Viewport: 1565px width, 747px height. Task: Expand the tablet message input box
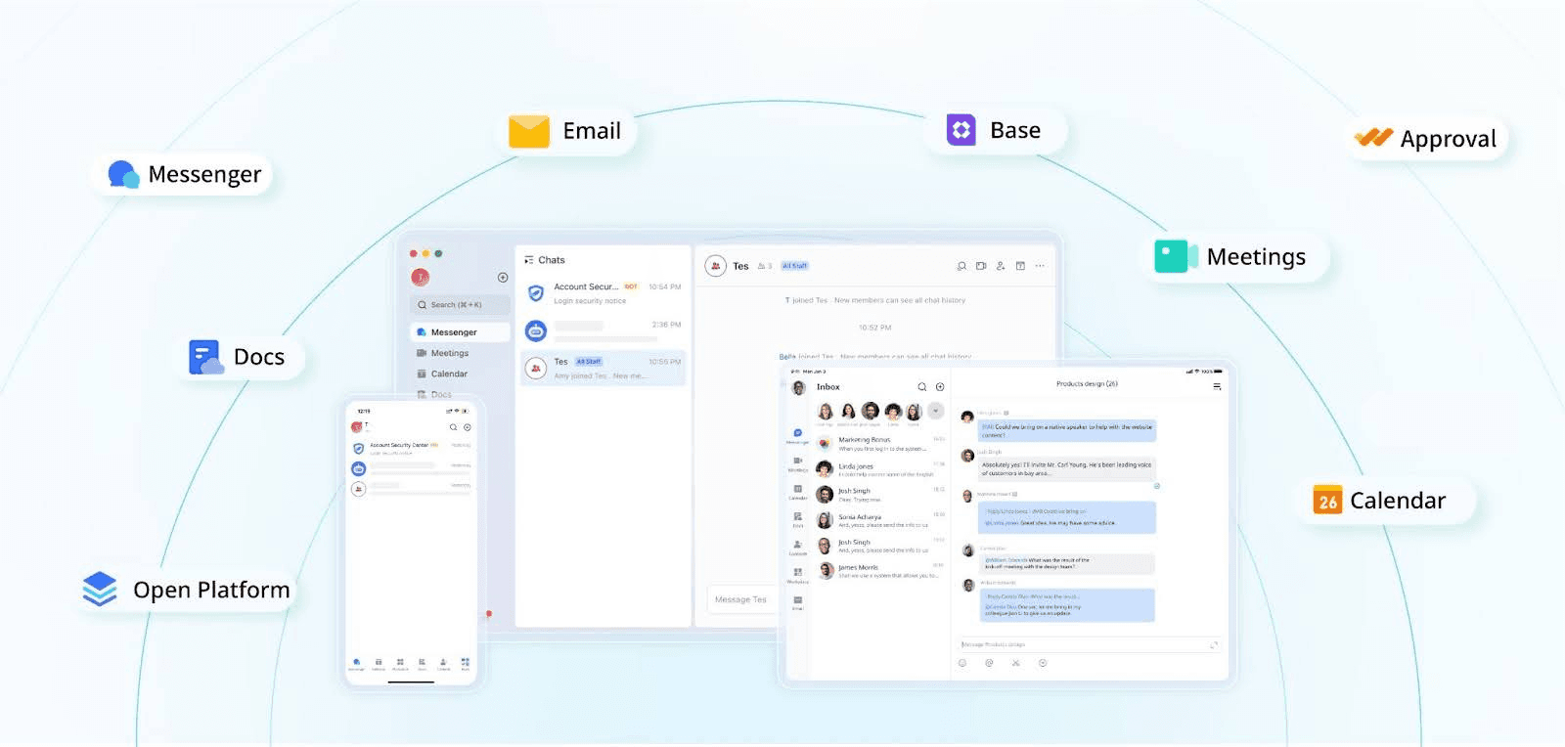(x=1214, y=644)
